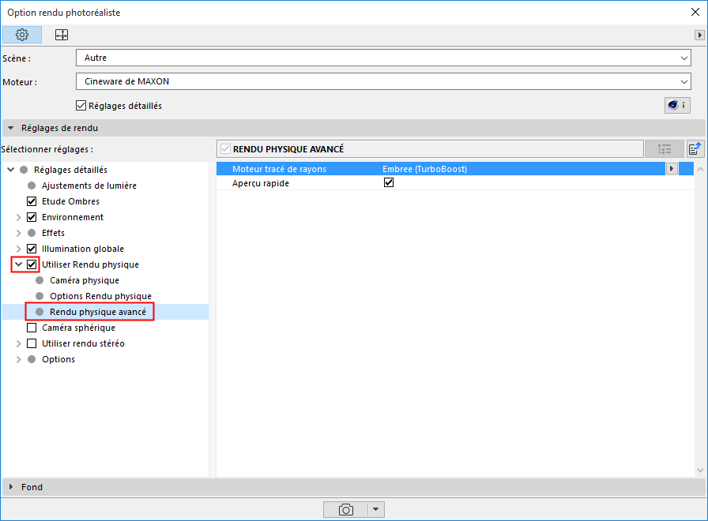Viewport: 708px width, 521px height.
Task: Click the Cinema 4D info button
Action: pyautogui.click(x=677, y=105)
